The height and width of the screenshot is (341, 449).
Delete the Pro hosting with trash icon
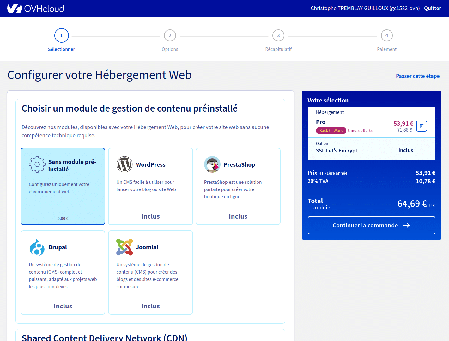(422, 126)
